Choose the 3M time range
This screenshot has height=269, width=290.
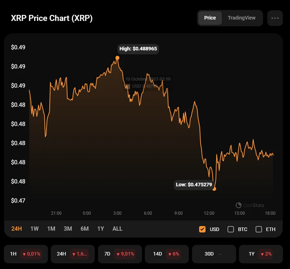(68, 229)
